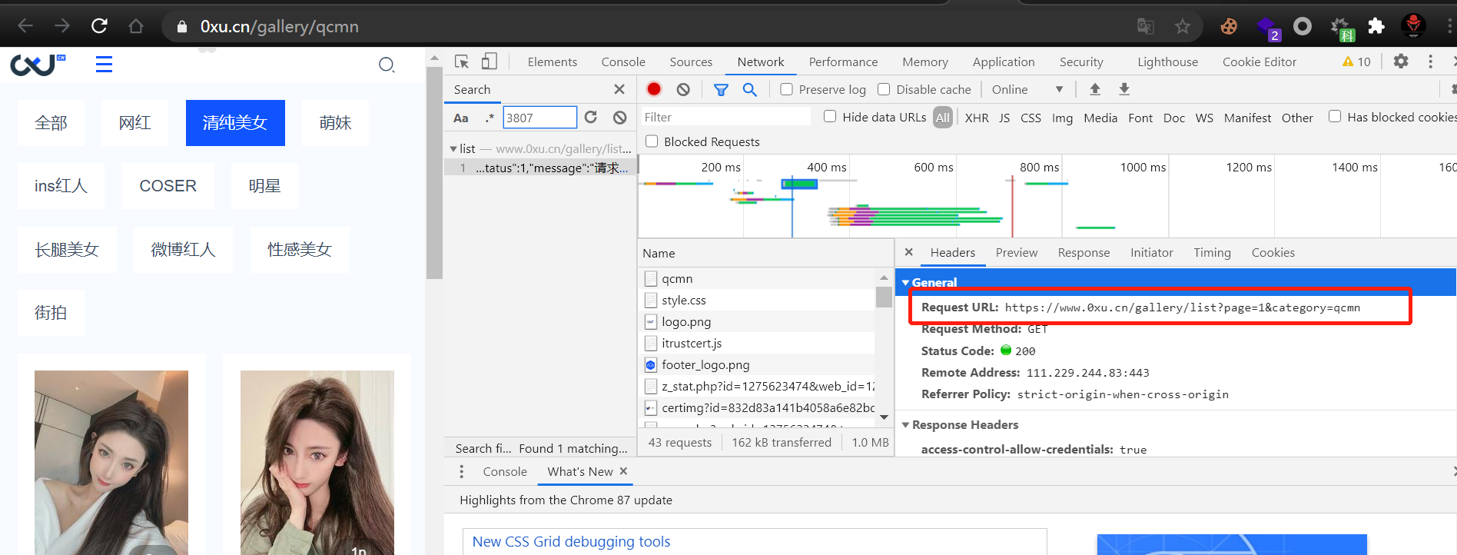Toggle match case Aa in search

(x=461, y=118)
